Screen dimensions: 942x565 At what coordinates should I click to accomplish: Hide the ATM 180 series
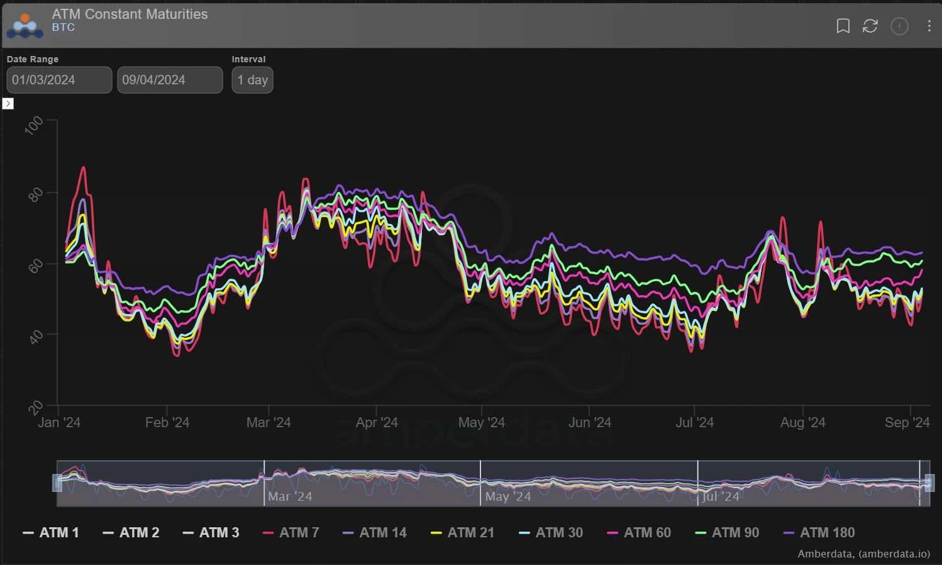pos(819,532)
